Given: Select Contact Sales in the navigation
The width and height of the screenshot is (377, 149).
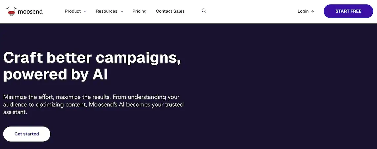Looking at the screenshot, I should tap(170, 11).
